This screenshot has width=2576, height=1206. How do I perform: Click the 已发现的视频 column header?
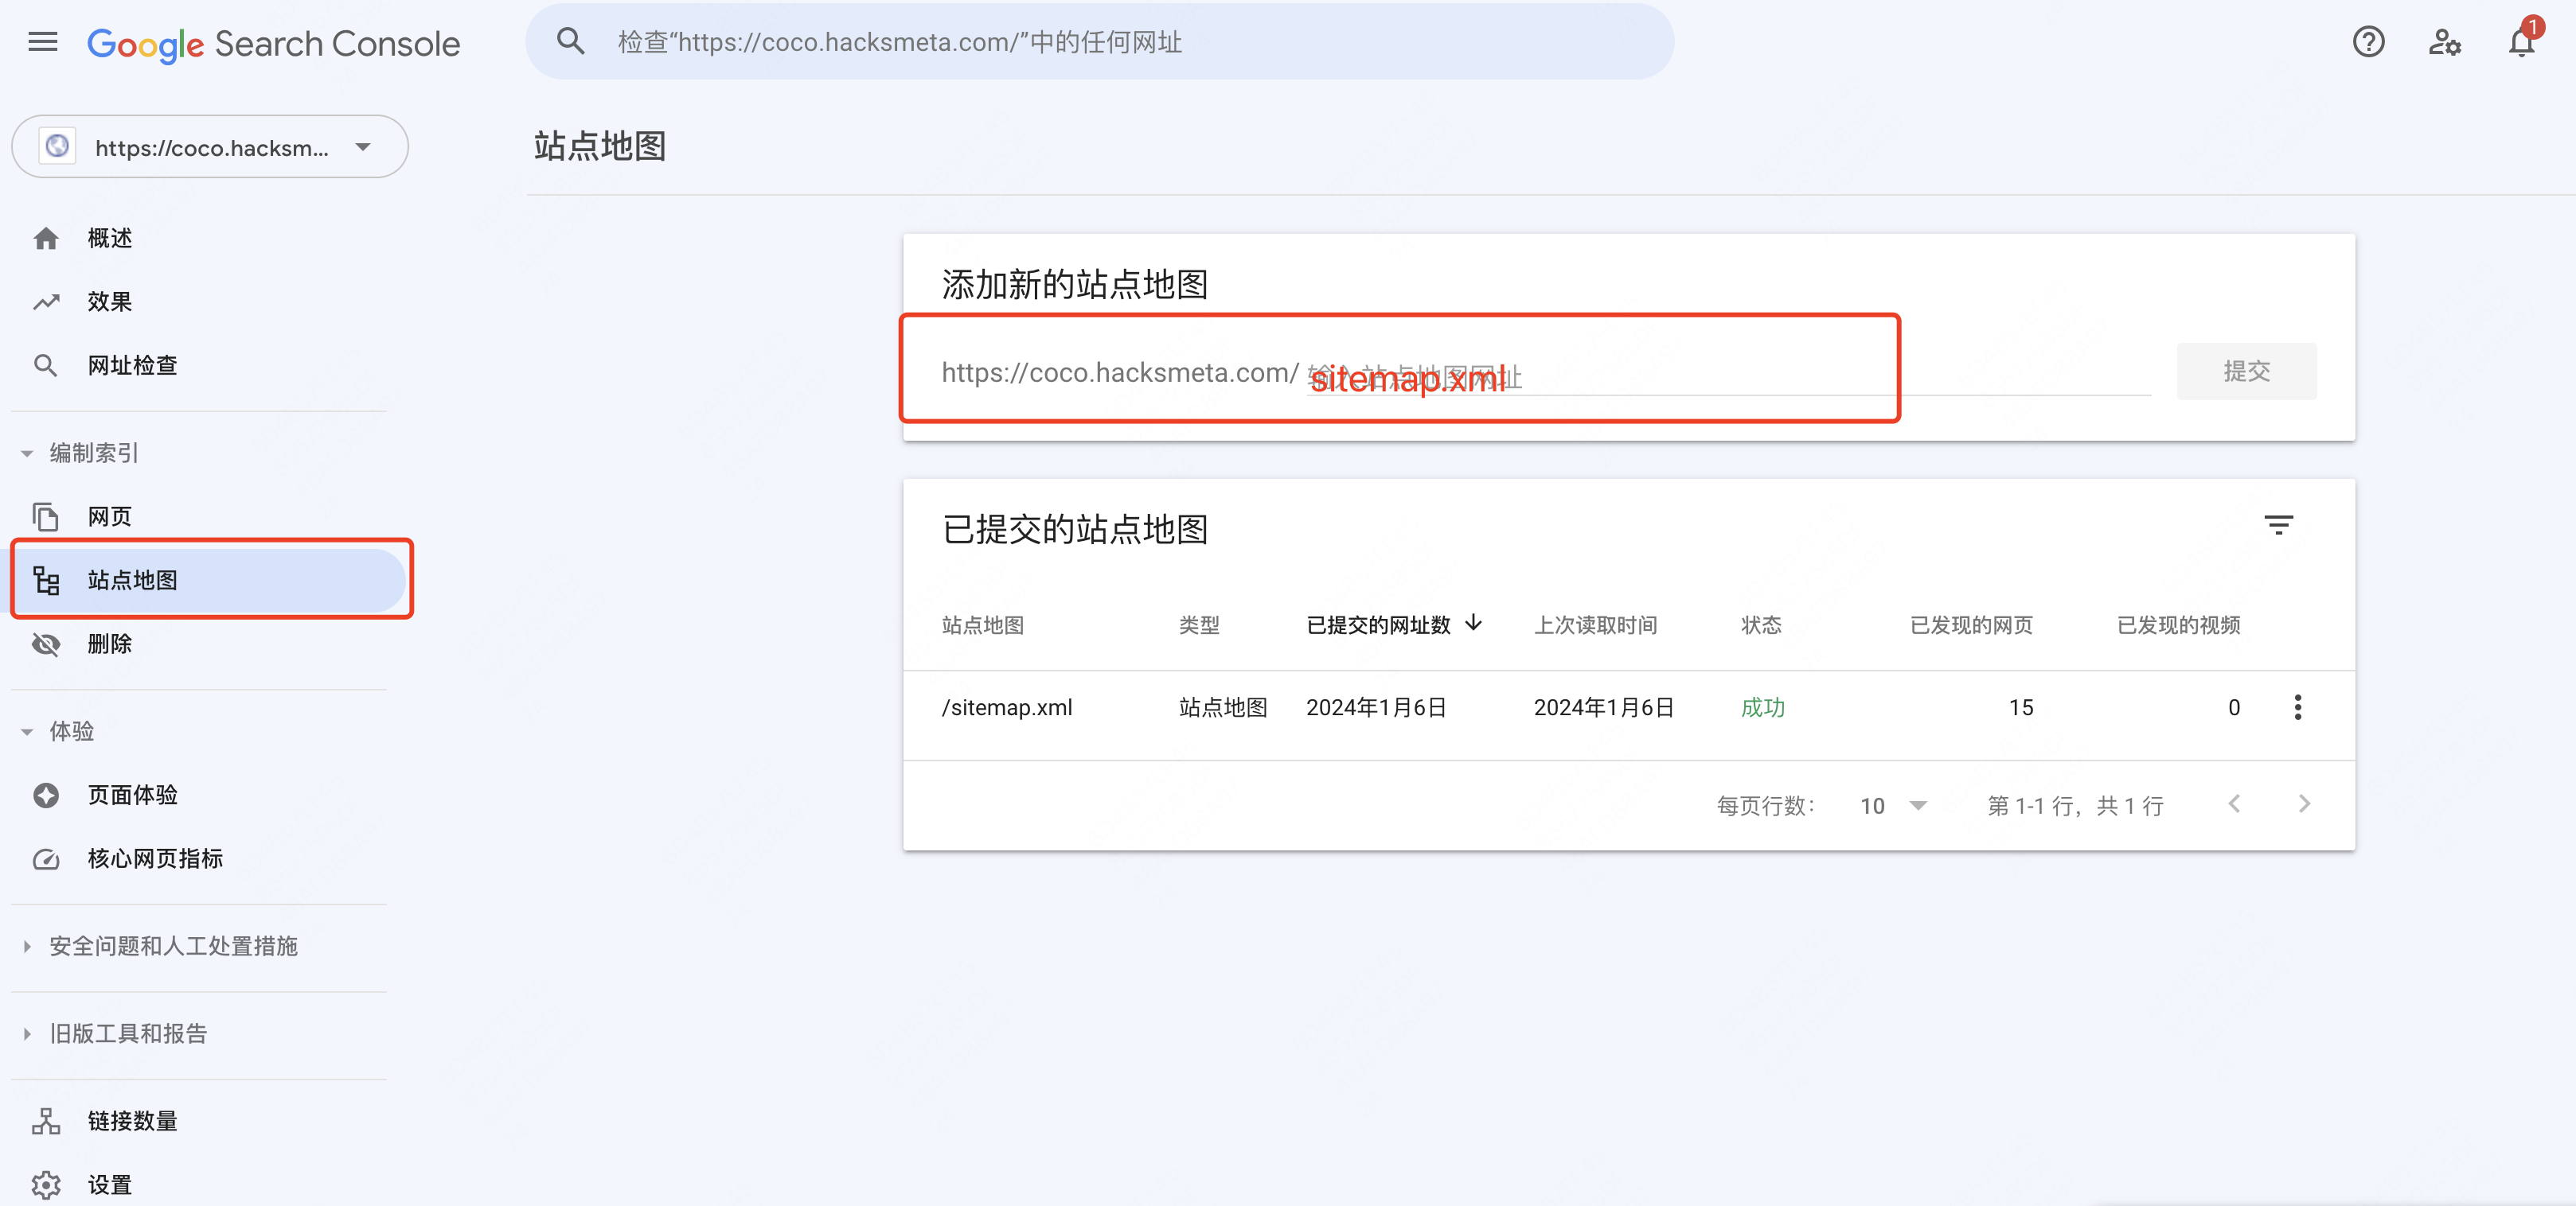2178,625
